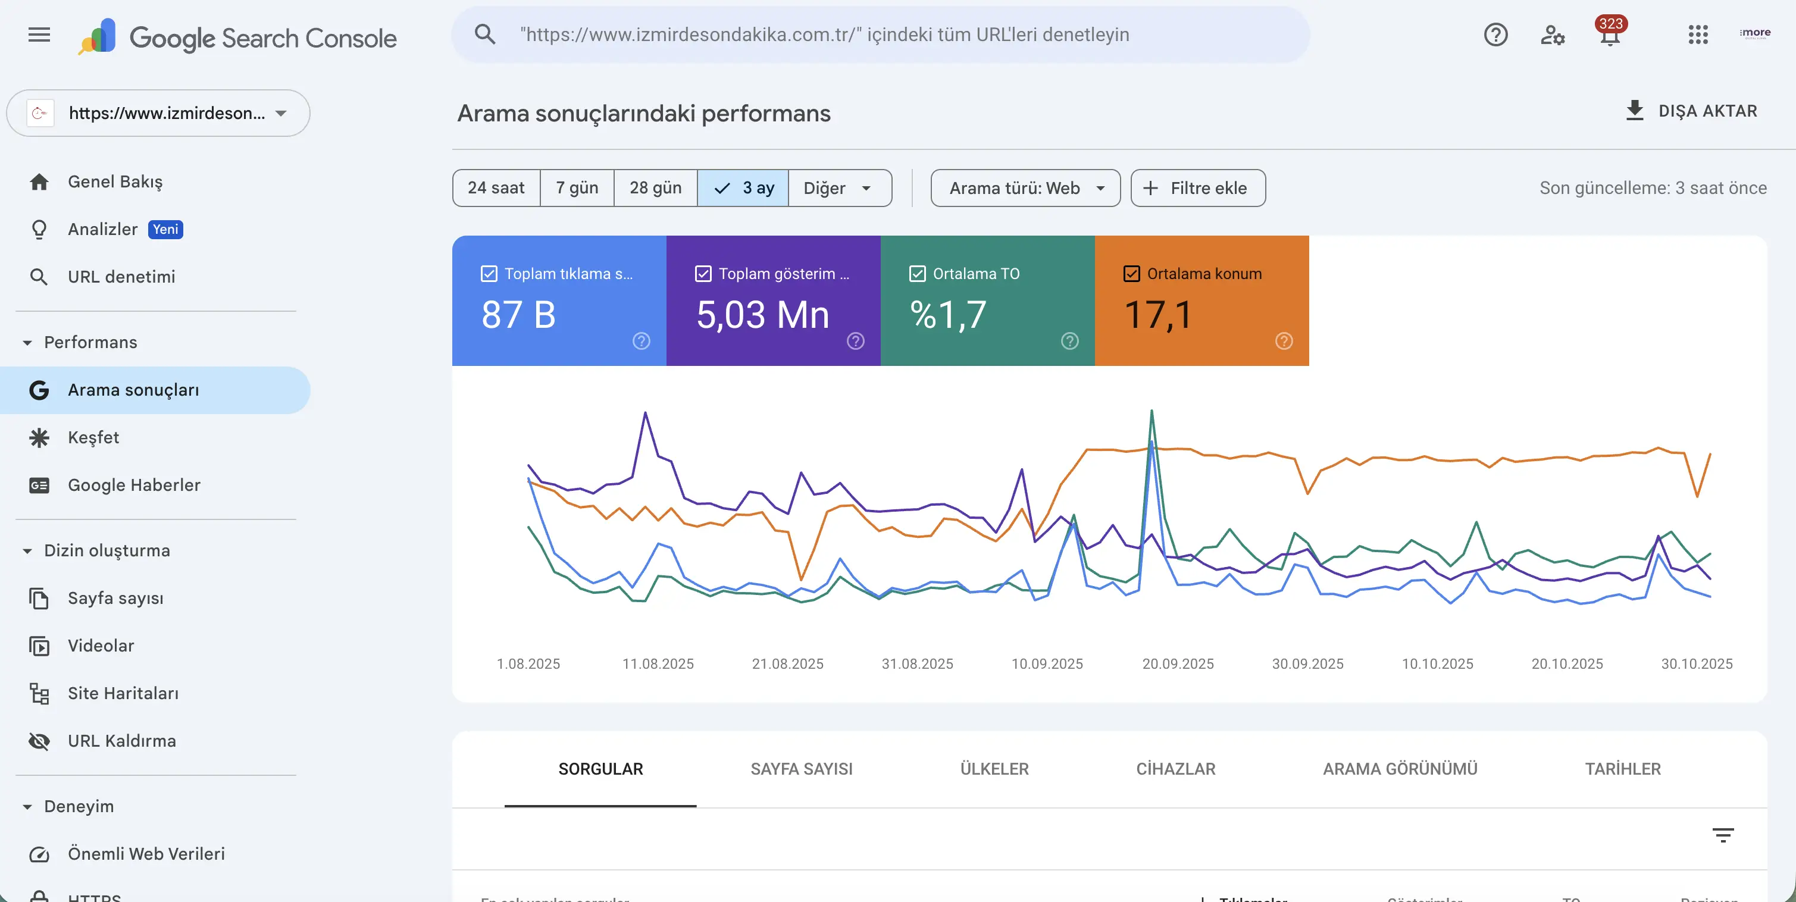Open the Google Haberler report
The width and height of the screenshot is (1796, 902).
133,485
